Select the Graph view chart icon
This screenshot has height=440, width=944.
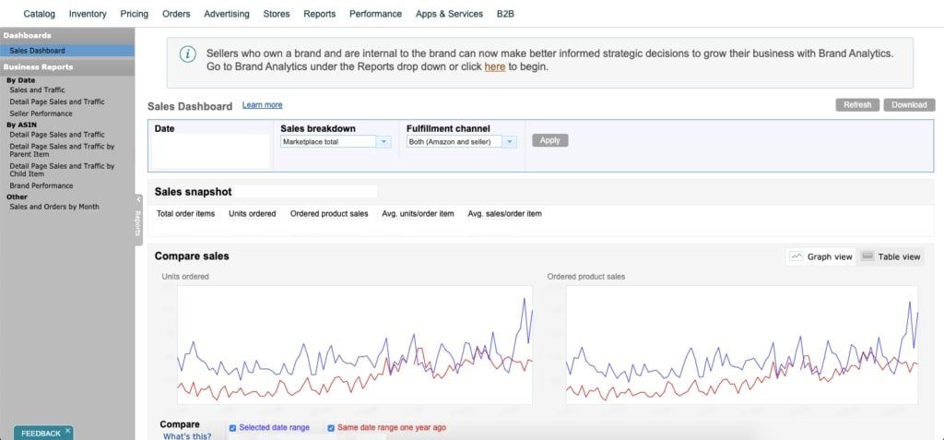coord(796,256)
